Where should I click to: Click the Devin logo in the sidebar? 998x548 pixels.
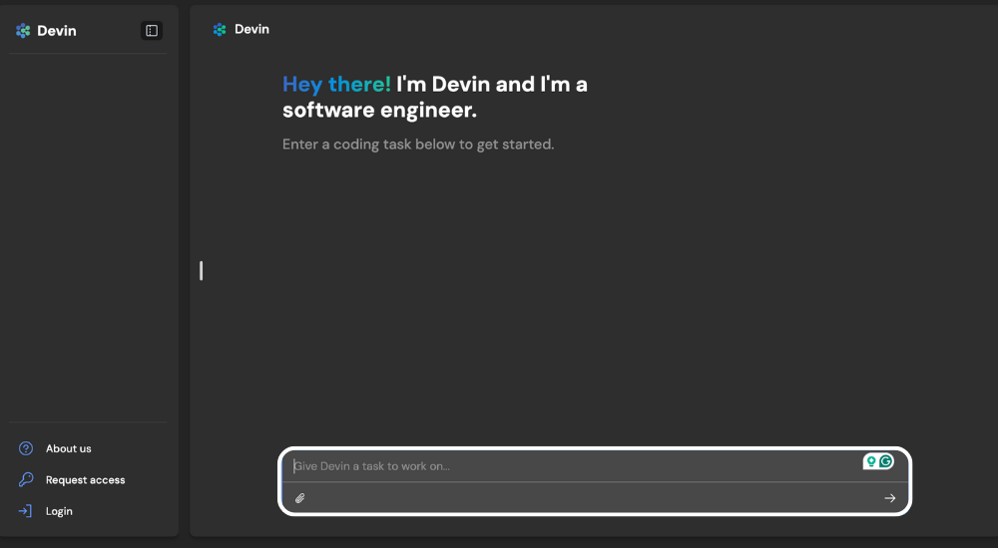click(x=23, y=31)
